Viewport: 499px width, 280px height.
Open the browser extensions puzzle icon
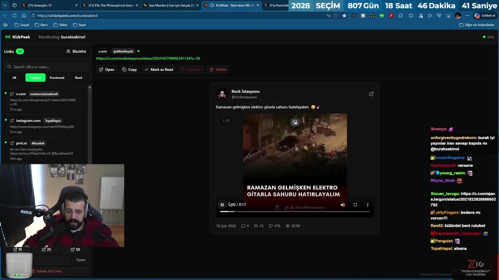click(400, 16)
